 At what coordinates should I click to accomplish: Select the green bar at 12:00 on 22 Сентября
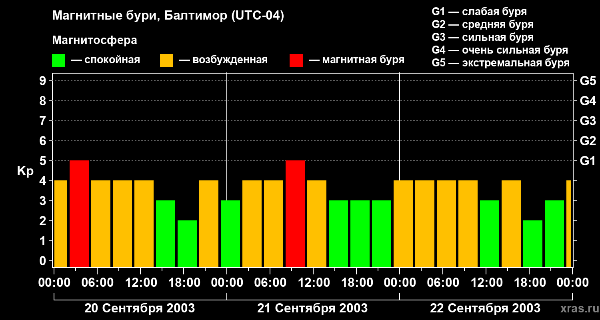(490, 234)
